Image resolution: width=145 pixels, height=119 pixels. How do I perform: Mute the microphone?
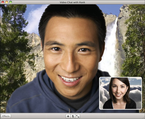[73, 116]
